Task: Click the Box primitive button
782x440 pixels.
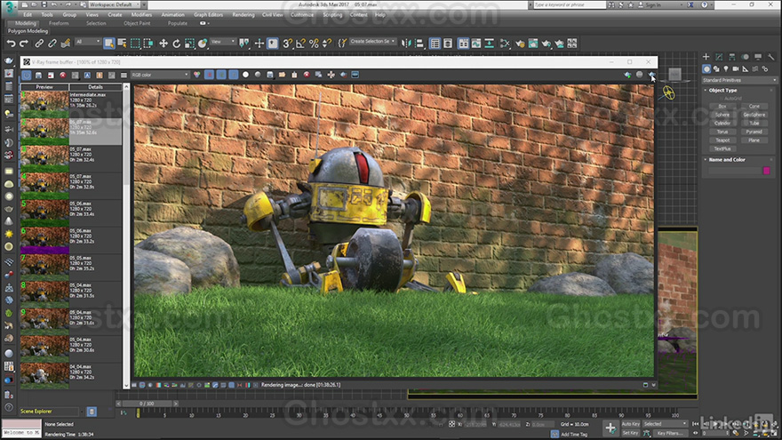Action: pyautogui.click(x=722, y=107)
